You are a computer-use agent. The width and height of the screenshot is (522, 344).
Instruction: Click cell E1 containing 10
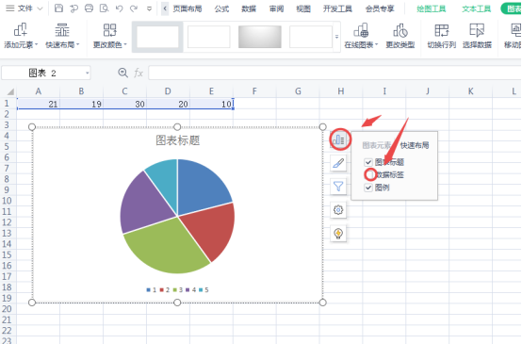[x=211, y=104]
